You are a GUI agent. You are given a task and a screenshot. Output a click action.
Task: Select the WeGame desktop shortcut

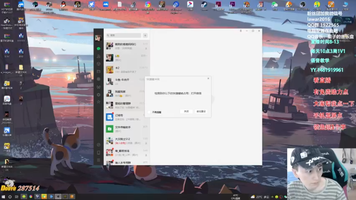[77, 6]
